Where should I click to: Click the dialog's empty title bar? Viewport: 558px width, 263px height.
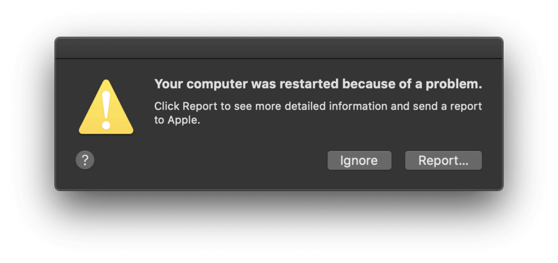(x=279, y=48)
